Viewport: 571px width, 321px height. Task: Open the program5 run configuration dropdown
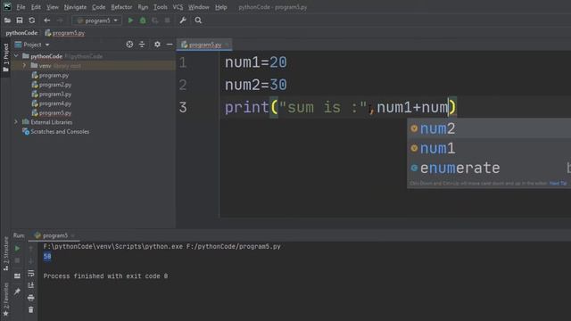pos(97,21)
